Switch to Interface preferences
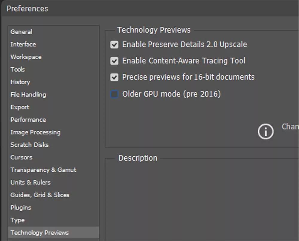This screenshot has height=241, width=299. (x=23, y=44)
